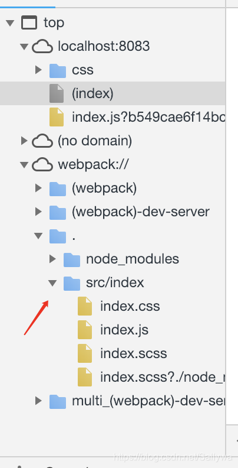Click the css folder icon
Image resolution: width=238 pixels, height=468 pixels.
57,70
